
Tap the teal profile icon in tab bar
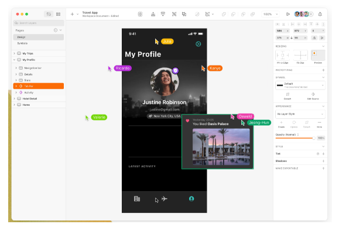pyautogui.click(x=191, y=199)
